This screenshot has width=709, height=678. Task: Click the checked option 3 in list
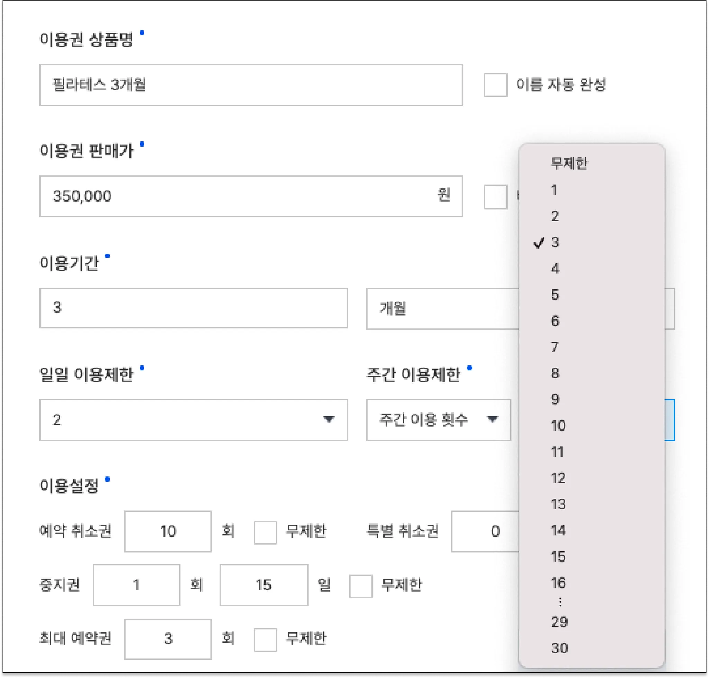[x=555, y=243]
